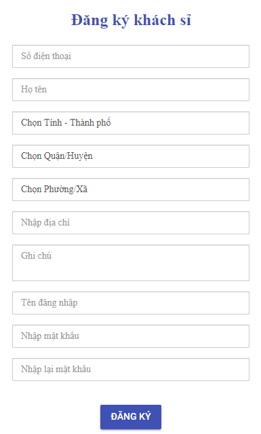The width and height of the screenshot is (261, 434).
Task: Click the Đăng ký khách sỉ heading
Action: pyautogui.click(x=131, y=20)
